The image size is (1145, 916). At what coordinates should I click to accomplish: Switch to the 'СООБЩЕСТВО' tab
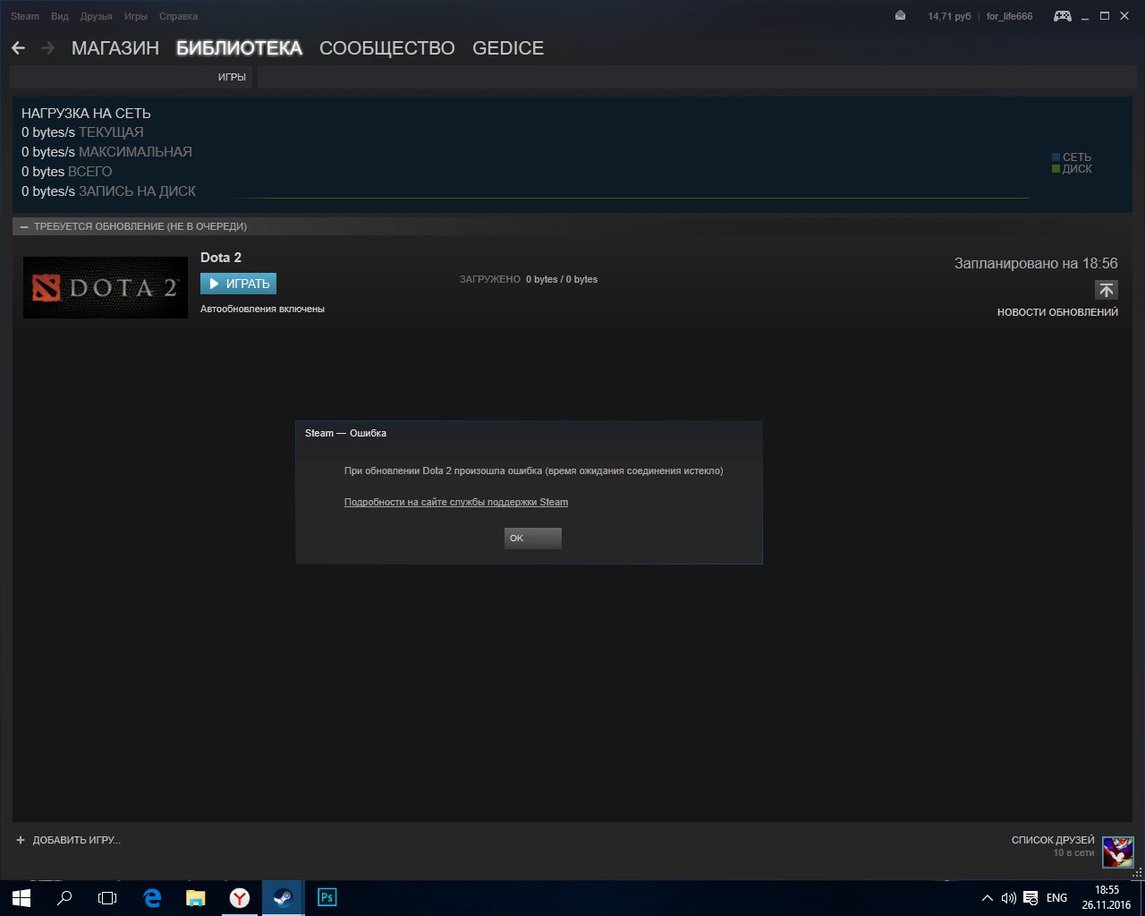[x=386, y=48]
